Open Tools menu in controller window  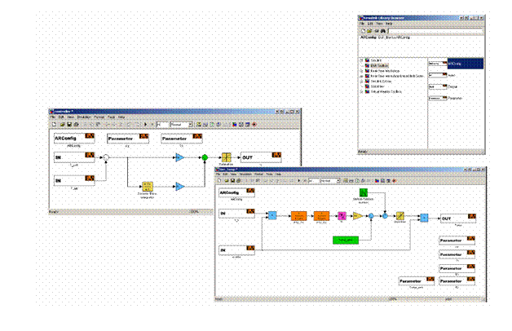tap(111, 117)
